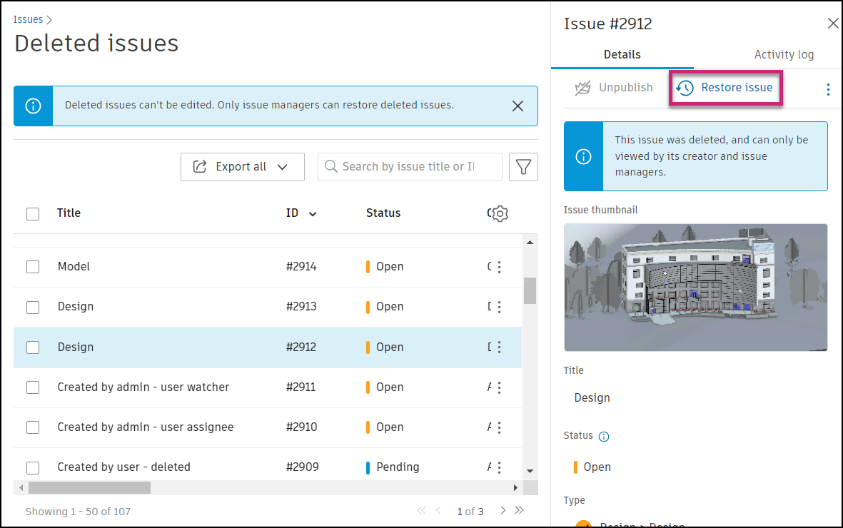Check the box for the Model issue
Viewport: 843px width, 528px height.
[x=33, y=267]
